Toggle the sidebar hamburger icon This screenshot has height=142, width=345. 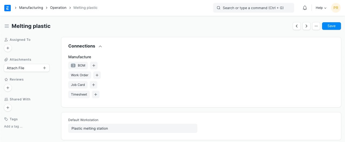click(x=7, y=26)
